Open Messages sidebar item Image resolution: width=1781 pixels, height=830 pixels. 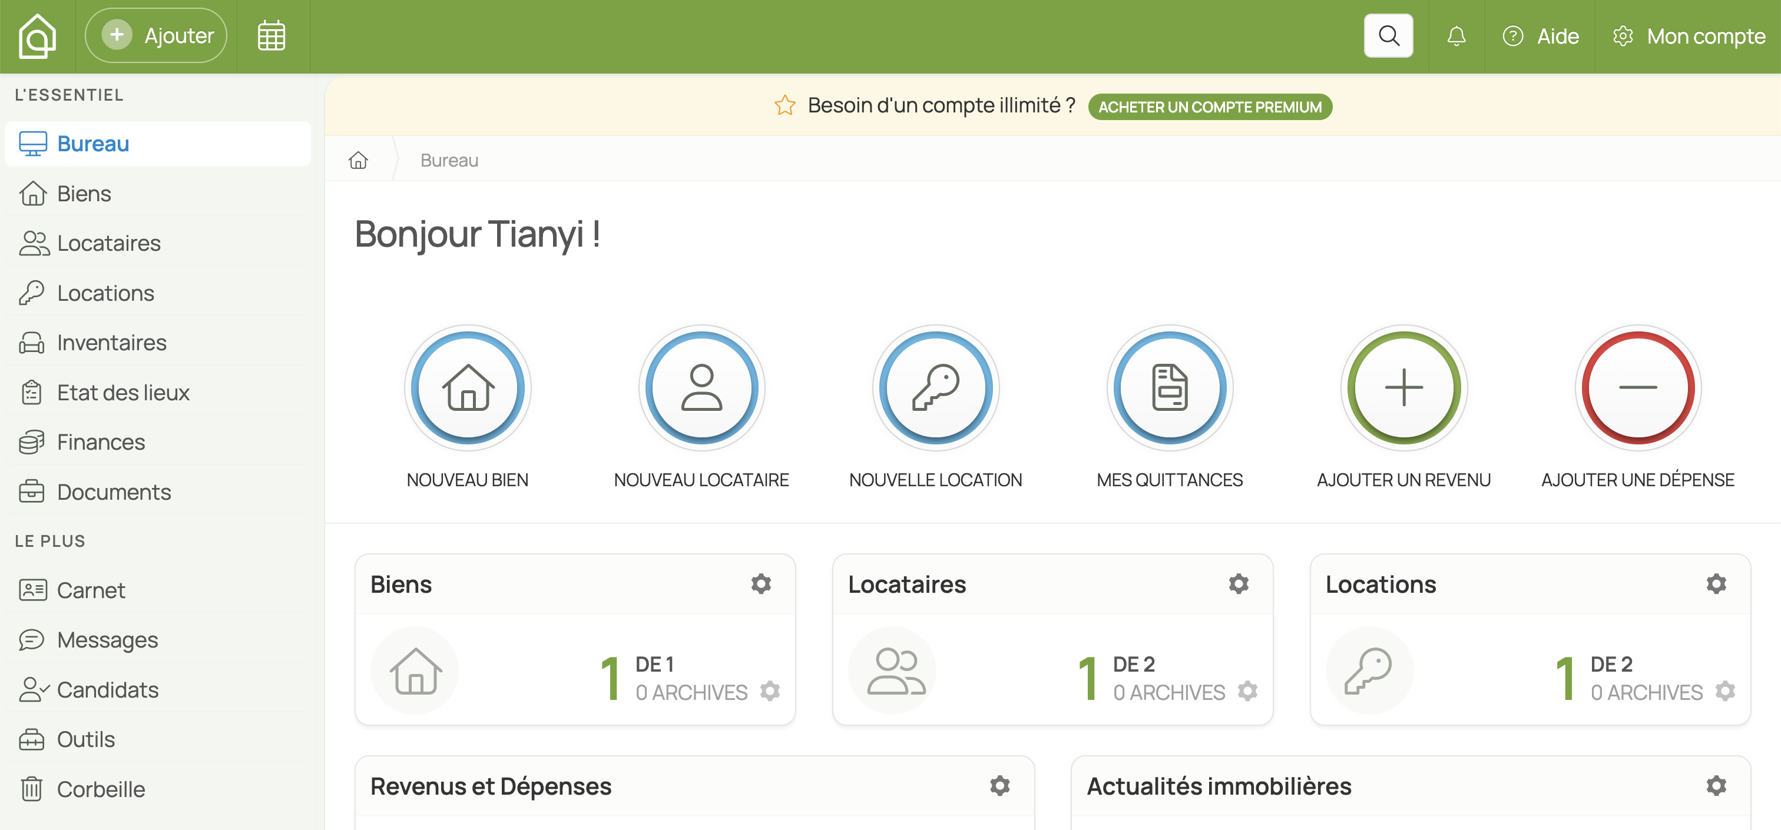pos(158,640)
